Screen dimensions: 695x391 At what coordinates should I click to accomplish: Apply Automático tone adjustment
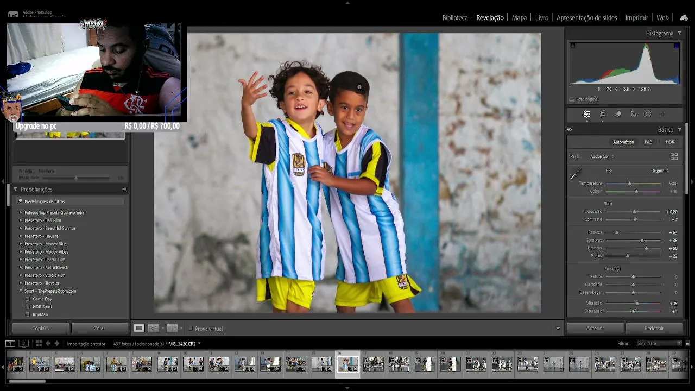tap(623, 142)
